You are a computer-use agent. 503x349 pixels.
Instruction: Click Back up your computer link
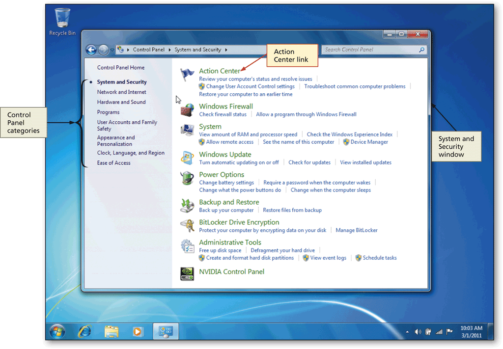click(x=226, y=210)
